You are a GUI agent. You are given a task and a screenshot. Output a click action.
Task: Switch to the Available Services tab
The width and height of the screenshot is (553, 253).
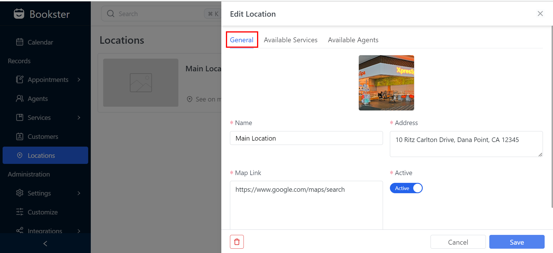(x=290, y=40)
